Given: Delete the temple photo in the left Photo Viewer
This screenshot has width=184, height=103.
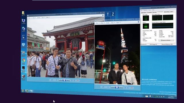Looking at the screenshot, I should pyautogui.click(x=78, y=81).
